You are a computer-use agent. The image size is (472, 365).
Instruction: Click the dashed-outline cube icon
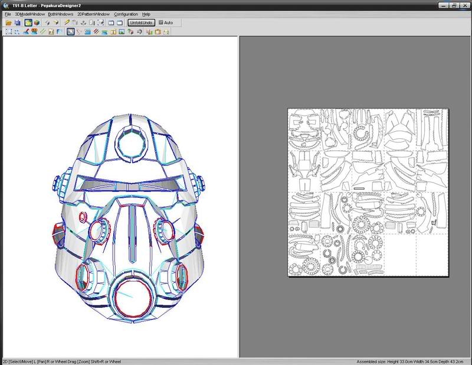(100, 22)
